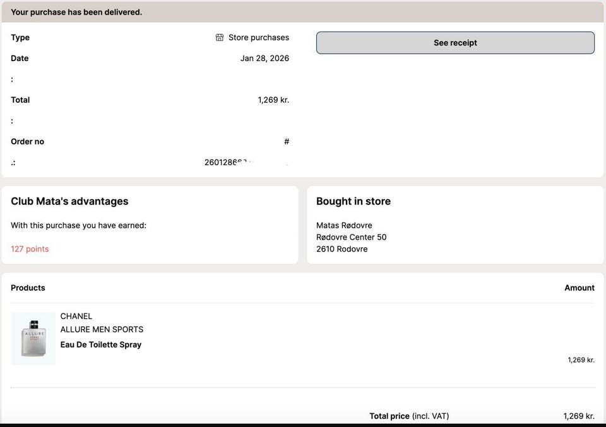Select the Chanel Allure perfume thumbnail
The width and height of the screenshot is (606, 427).
[33, 339]
